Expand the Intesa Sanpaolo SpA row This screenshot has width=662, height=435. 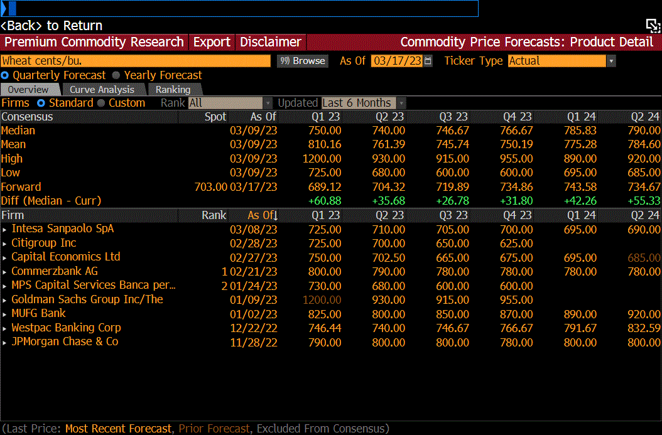tap(4, 230)
